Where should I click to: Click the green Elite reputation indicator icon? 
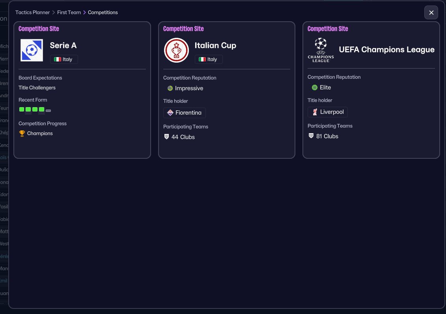[315, 87]
